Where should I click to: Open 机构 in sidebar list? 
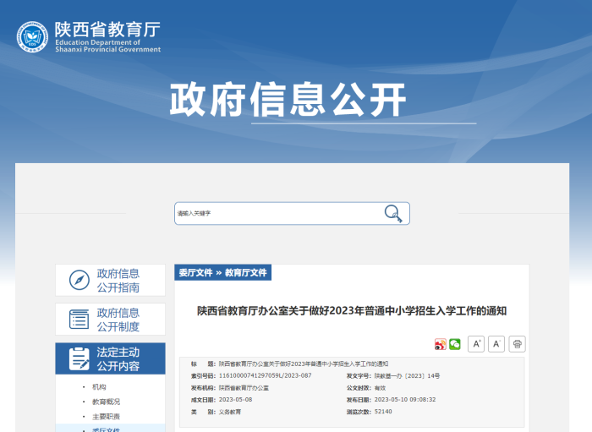pos(99,387)
